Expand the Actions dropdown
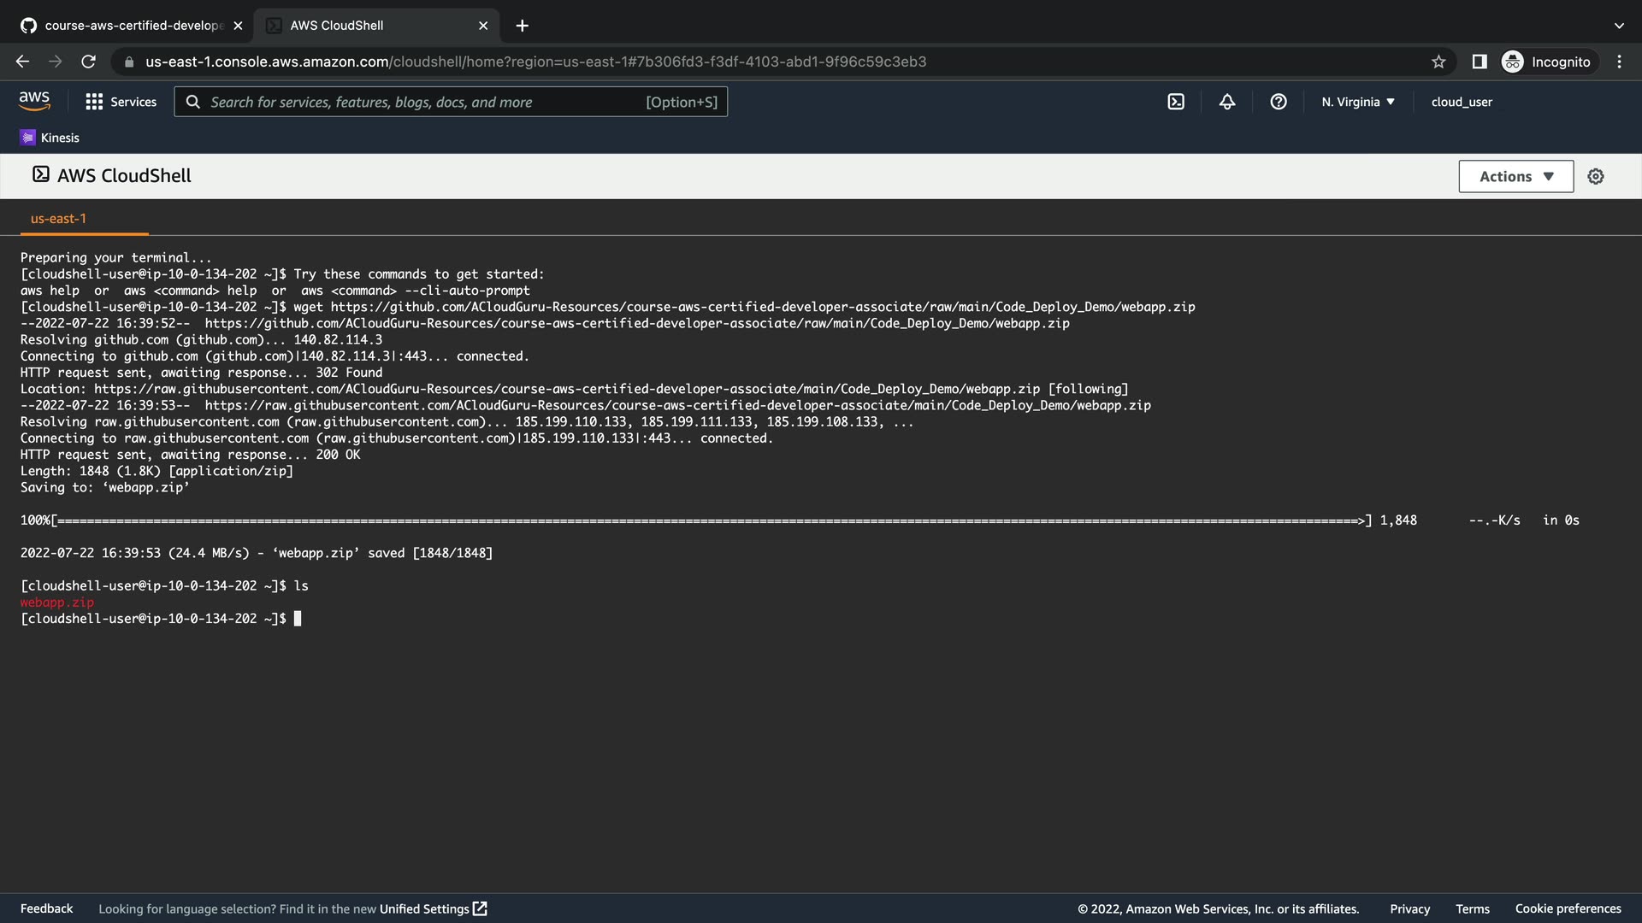The image size is (1642, 923). tap(1515, 176)
